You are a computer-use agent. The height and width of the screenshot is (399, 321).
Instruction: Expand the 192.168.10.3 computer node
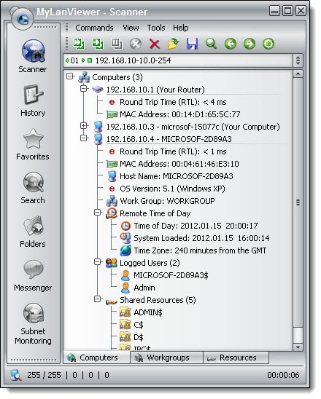[x=84, y=125]
